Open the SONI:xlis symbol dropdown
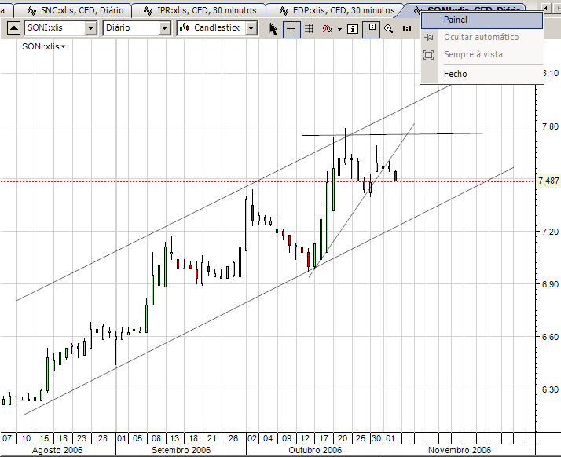 click(91, 28)
